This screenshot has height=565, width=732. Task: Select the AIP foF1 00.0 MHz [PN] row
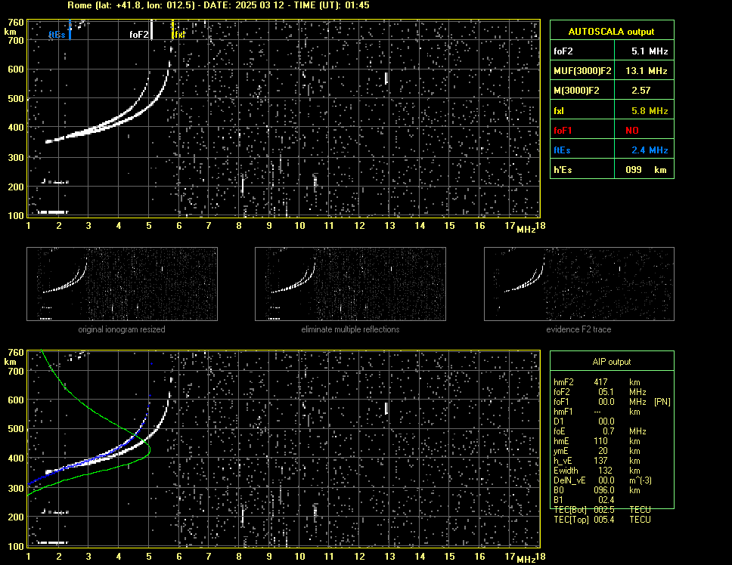click(612, 402)
